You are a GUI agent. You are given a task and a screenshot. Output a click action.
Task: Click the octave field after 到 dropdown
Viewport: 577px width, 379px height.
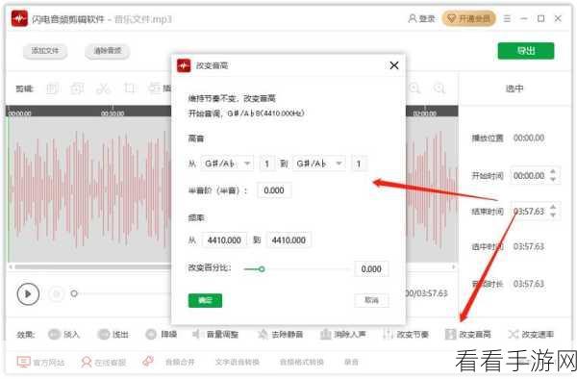click(359, 164)
